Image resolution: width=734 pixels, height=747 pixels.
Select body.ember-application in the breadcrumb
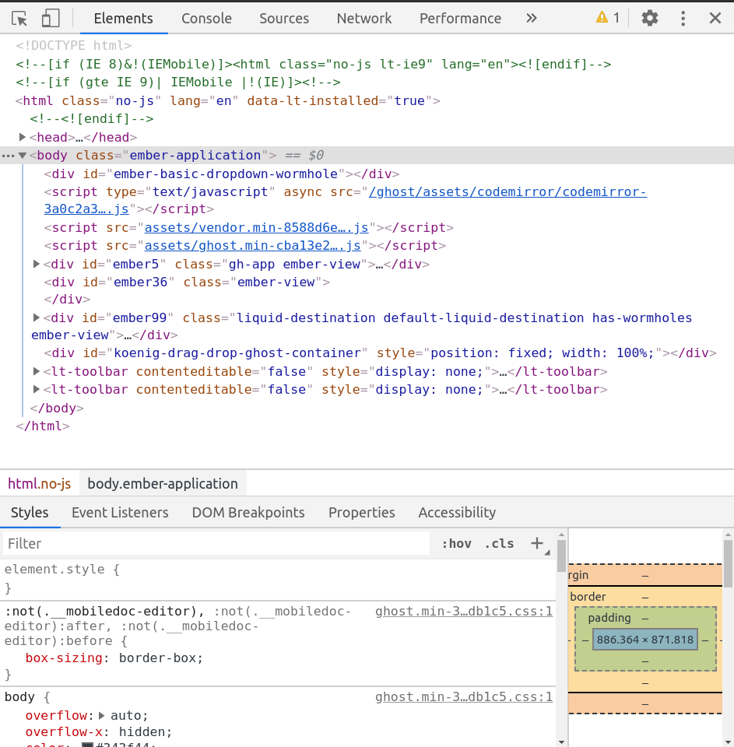pos(163,483)
